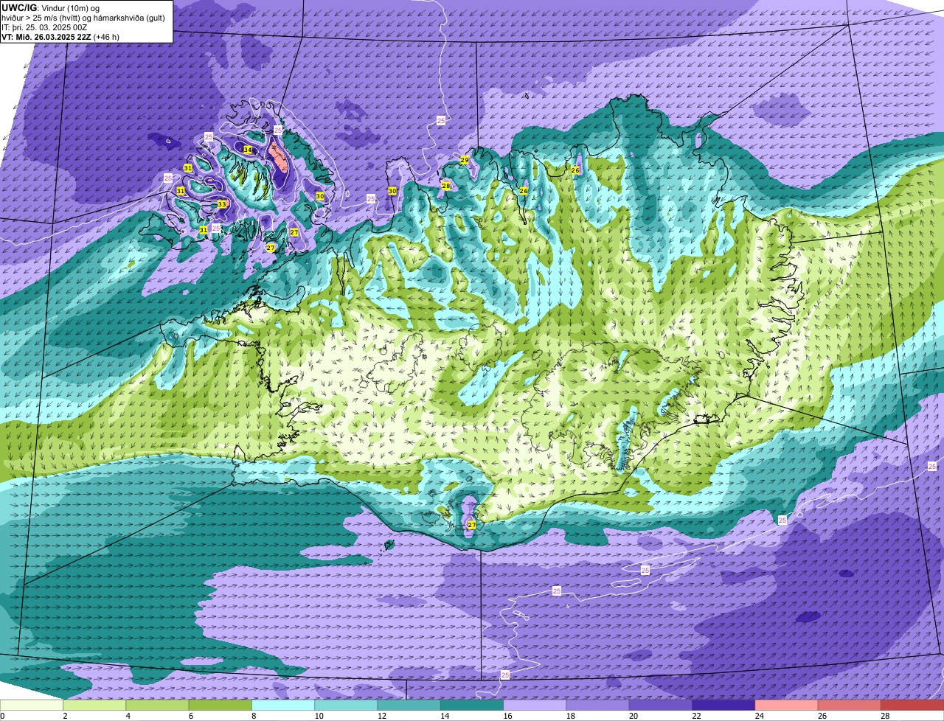Click the number 12 on the legend scale
944x721 pixels.
tap(381, 716)
